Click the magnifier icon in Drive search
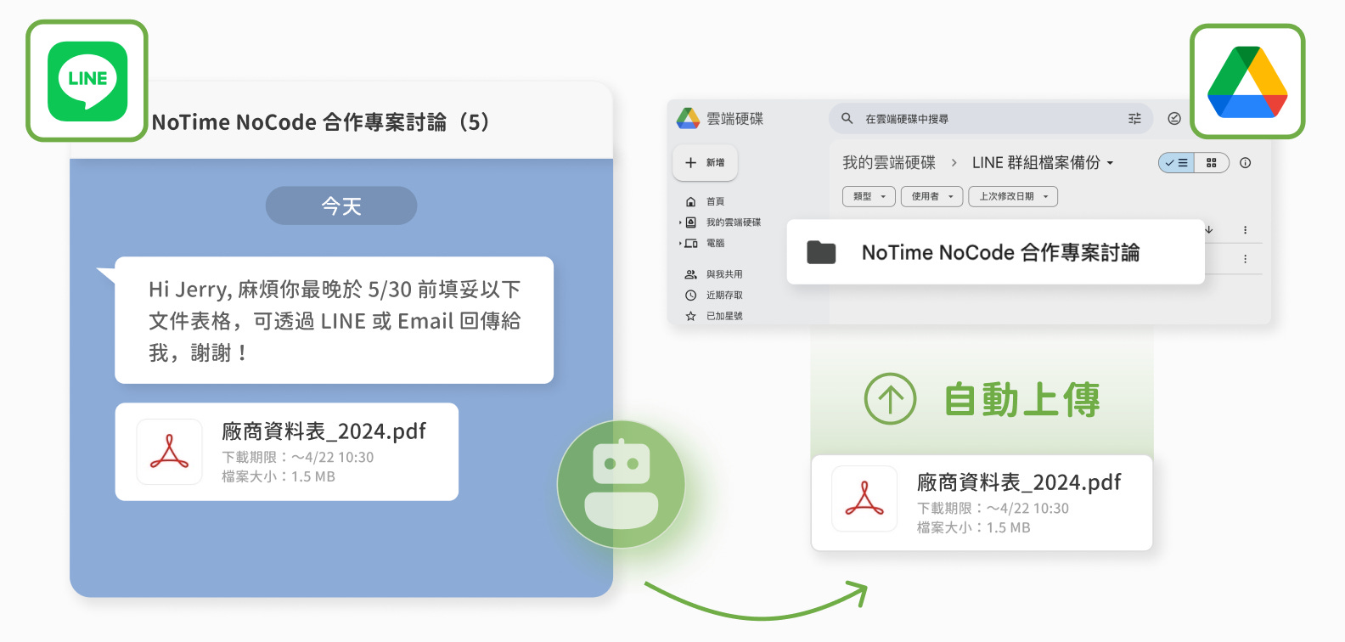Image resolution: width=1345 pixels, height=642 pixels. 847,119
